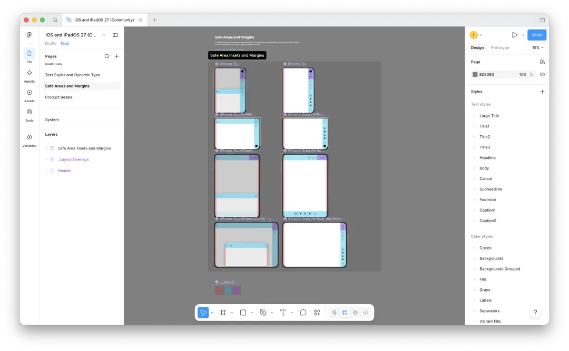Expand the Large Title text style

tap(474, 116)
